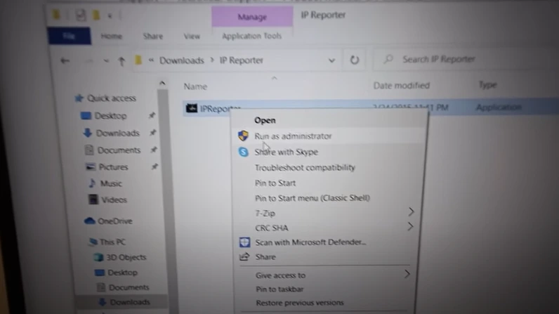Image resolution: width=559 pixels, height=314 pixels.
Task: Click the IPReporter application file icon
Action: (x=192, y=108)
